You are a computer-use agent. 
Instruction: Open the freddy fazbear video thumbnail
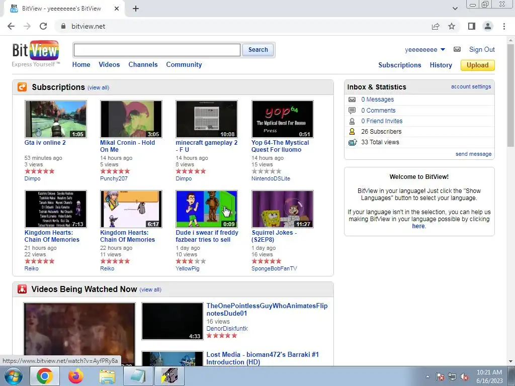point(207,209)
